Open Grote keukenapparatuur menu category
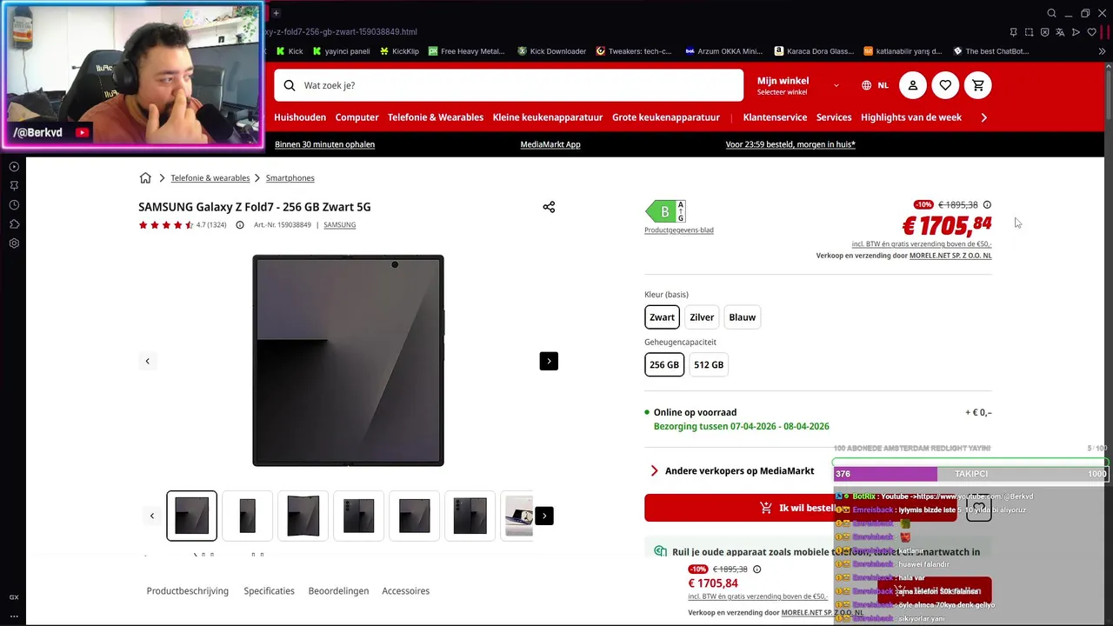 click(x=666, y=117)
